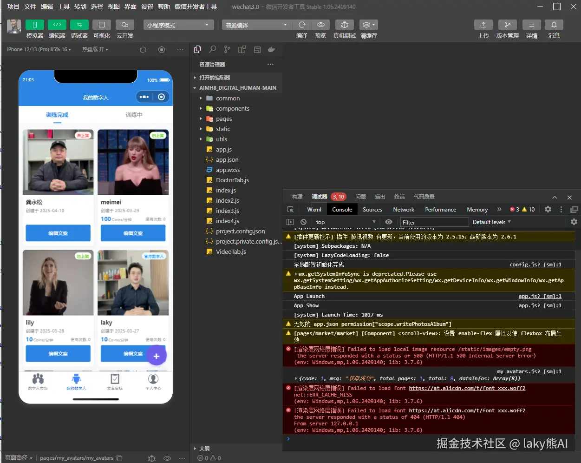Open the Visualization (可视化) tool
The height and width of the screenshot is (463, 581).
pos(102,25)
